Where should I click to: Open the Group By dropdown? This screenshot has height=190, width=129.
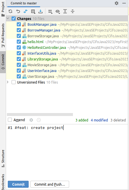(x=50, y=12)
